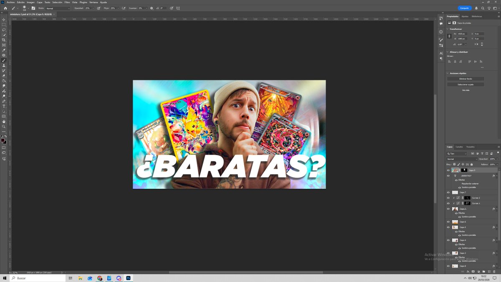Open notifications bell icon
Screen dimensions: 501x282
coord(476,8)
